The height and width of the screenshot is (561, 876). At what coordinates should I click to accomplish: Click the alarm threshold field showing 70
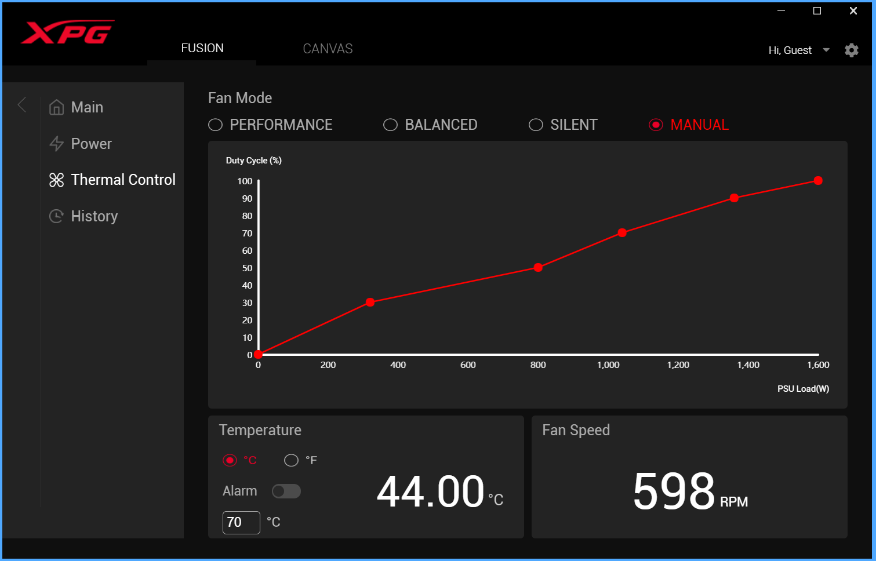click(x=241, y=522)
